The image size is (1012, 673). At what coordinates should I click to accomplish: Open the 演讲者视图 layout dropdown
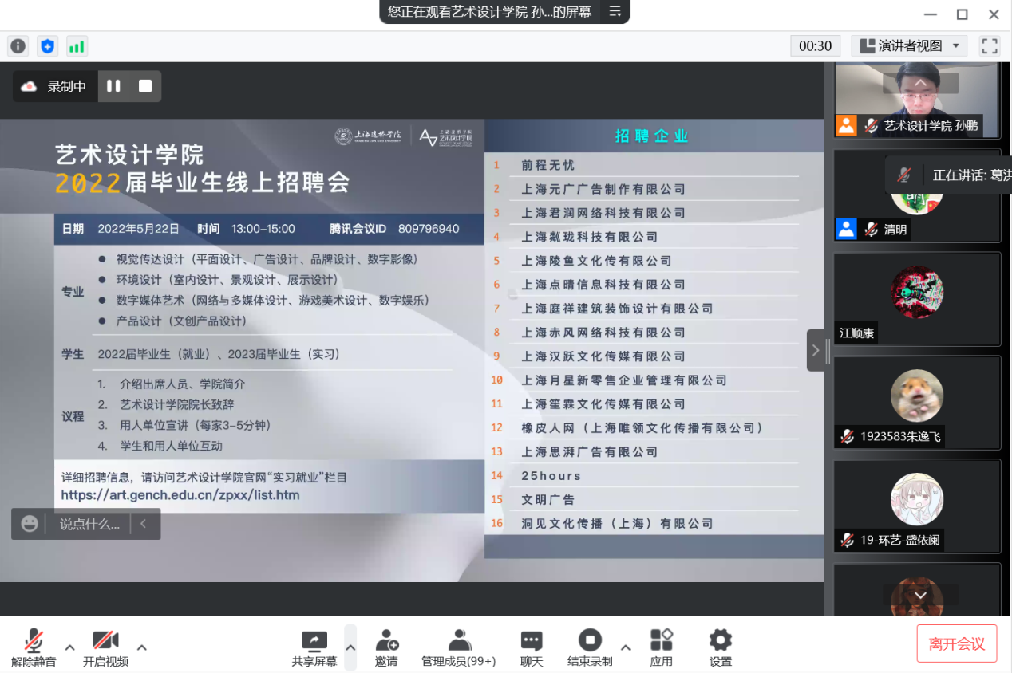click(909, 45)
